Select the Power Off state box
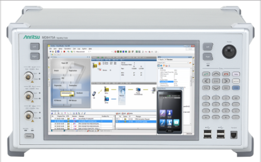 tap(67, 63)
